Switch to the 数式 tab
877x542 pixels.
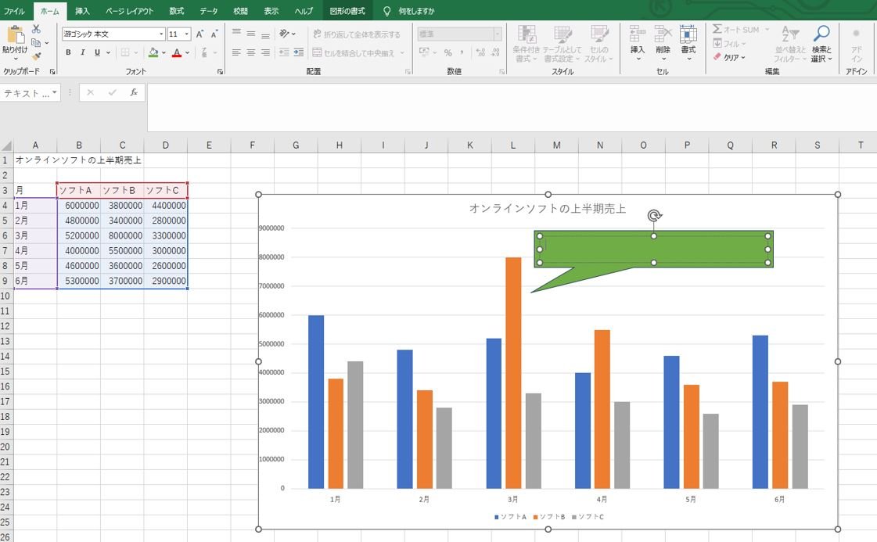point(177,11)
